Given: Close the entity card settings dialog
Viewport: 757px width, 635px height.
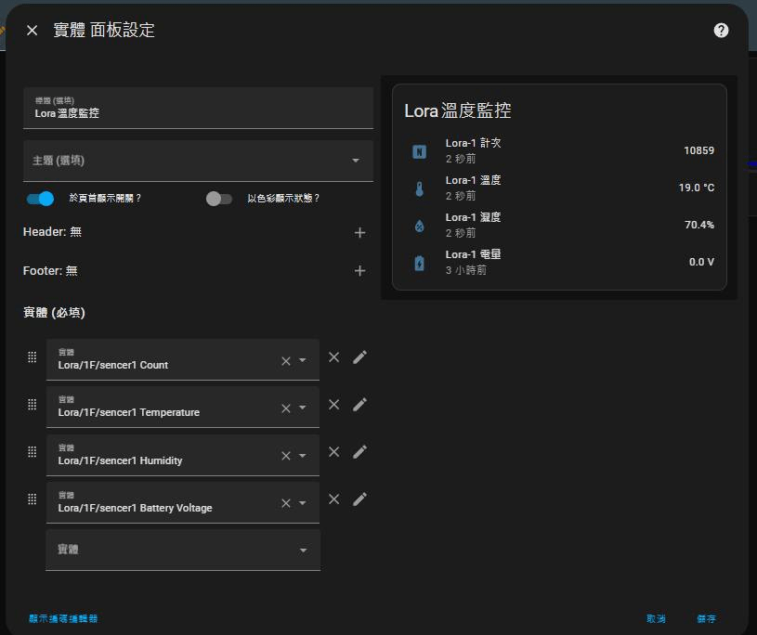Looking at the screenshot, I should coord(33,31).
